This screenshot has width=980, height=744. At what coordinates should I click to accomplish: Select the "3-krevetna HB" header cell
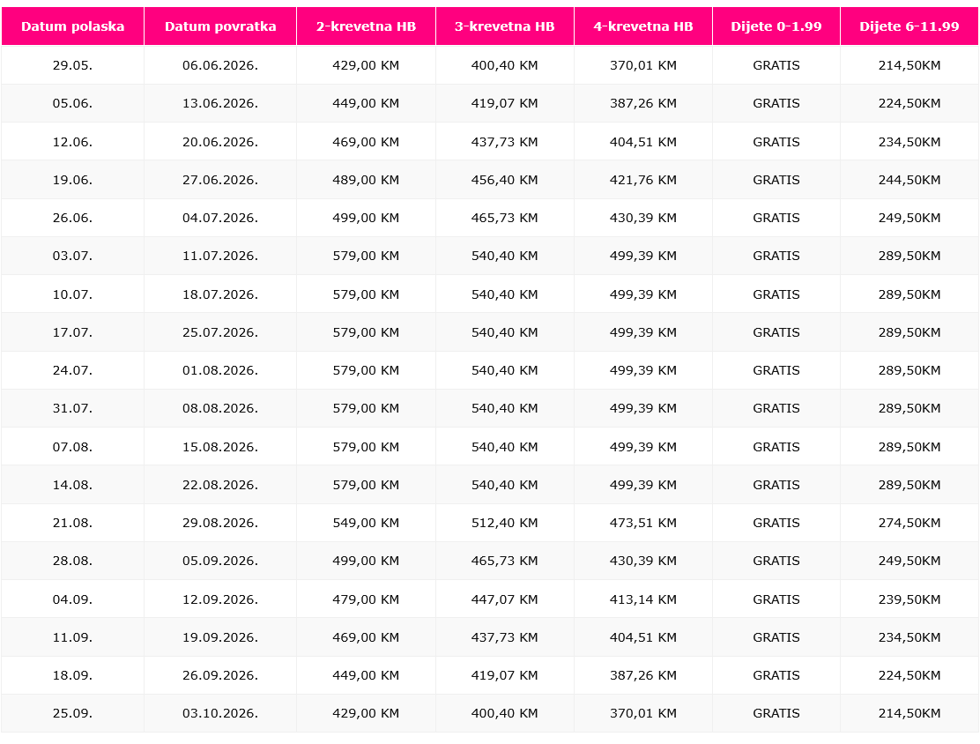click(x=505, y=26)
